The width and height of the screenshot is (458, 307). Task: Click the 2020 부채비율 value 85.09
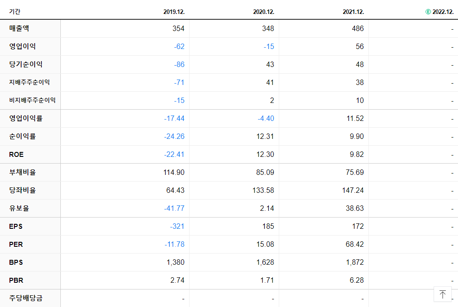point(265,172)
